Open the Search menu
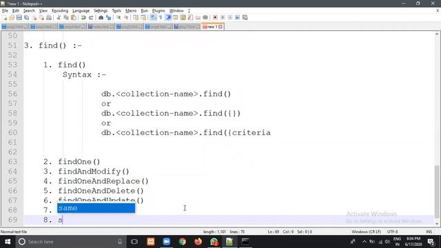Viewport: 441px width, 248px height. click(29, 11)
